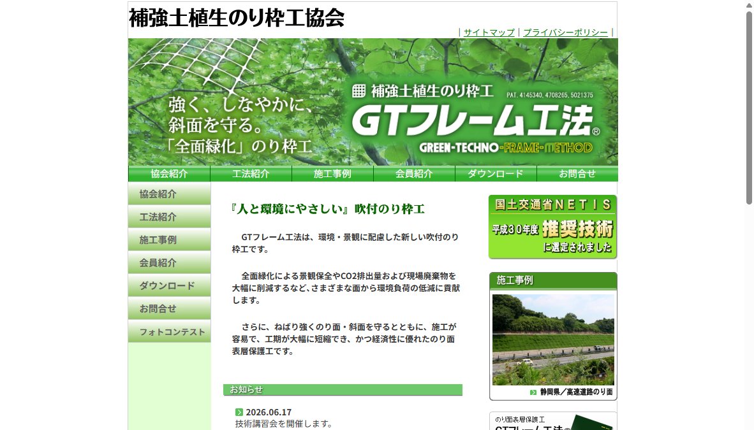Viewport: 754px width, 430px height.
Task: Click the 施工事例 panel header on the right
Action: click(553, 280)
